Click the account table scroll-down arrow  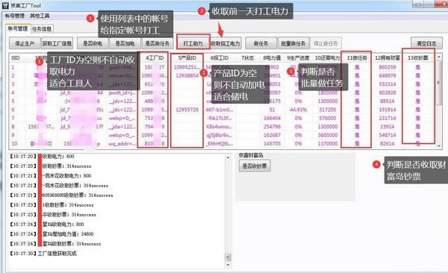click(439, 146)
